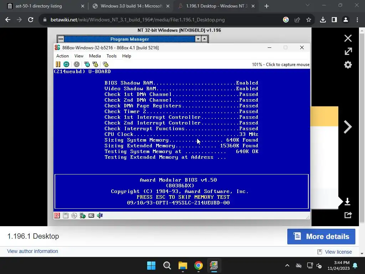Click 'PRESS ESC TO SKIP MEMORY TEST' line
365x274 pixels.
coord(183,197)
